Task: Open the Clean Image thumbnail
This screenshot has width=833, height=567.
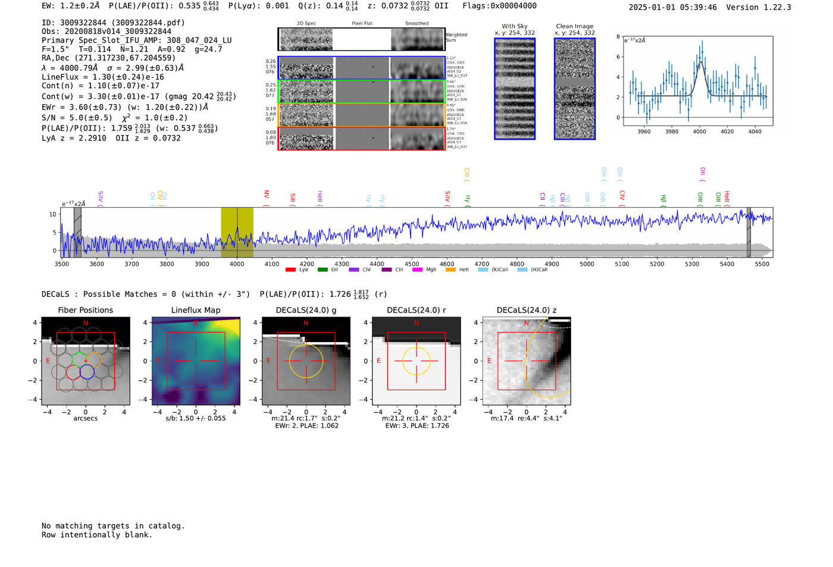Action: pos(575,89)
